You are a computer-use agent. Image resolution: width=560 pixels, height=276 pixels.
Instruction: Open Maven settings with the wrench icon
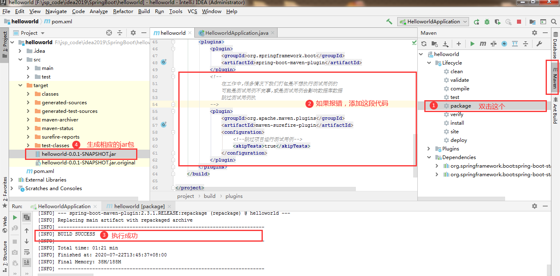[540, 44]
